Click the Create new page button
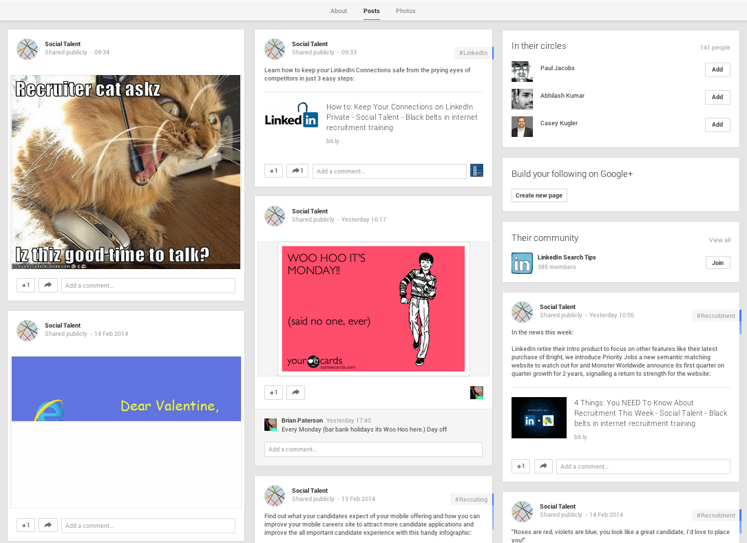Screen dimensions: 747x543 (539, 195)
